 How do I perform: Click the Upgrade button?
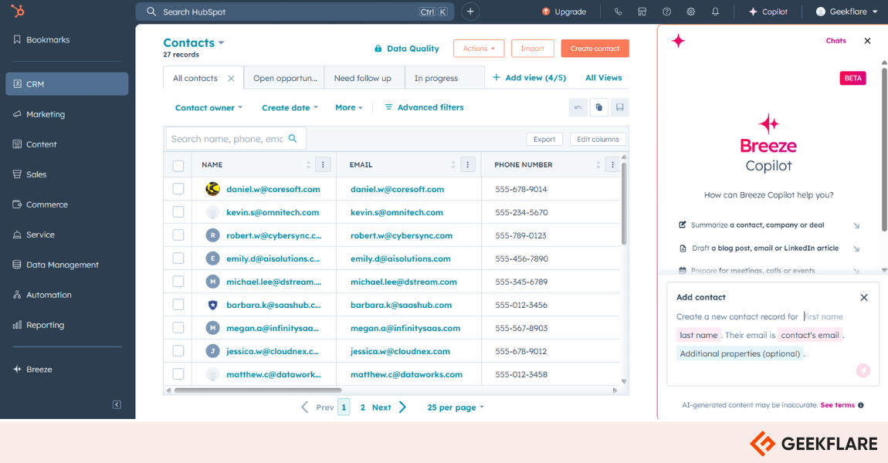564,12
